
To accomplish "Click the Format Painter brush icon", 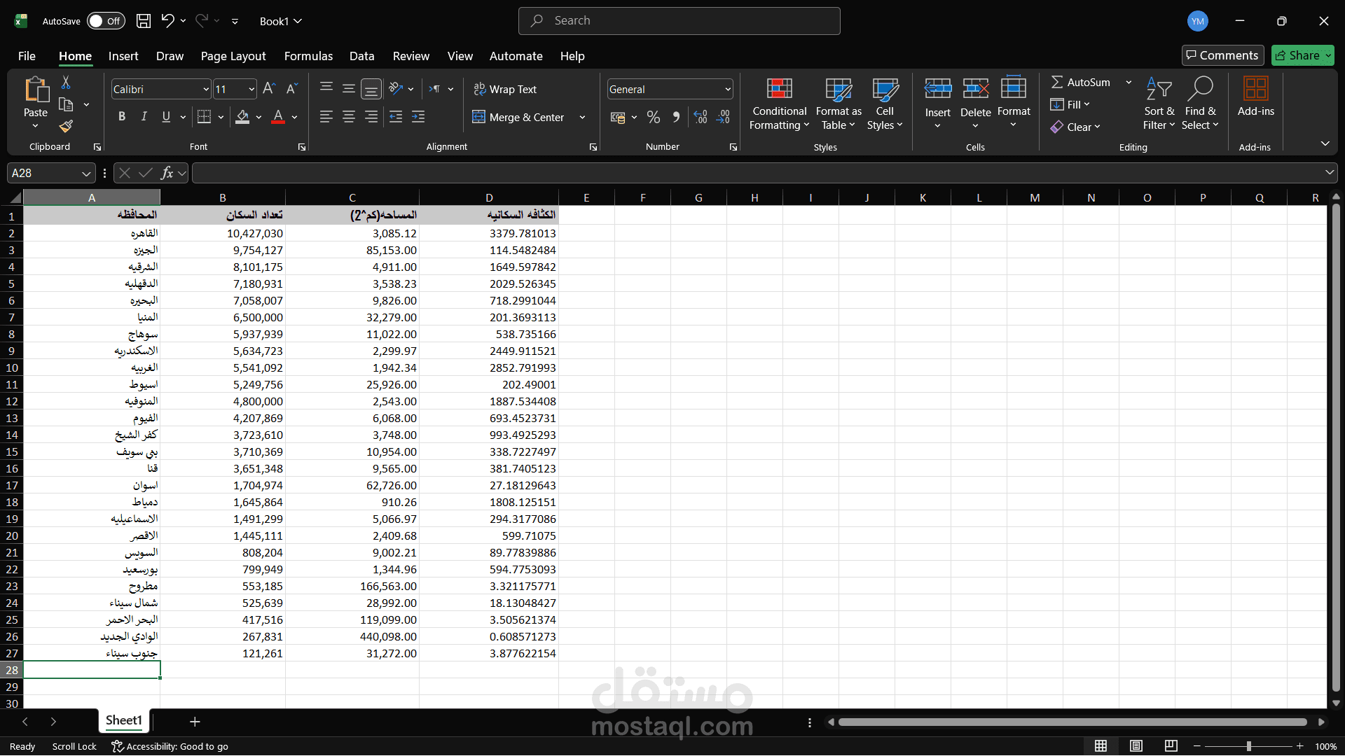I will 66,127.
